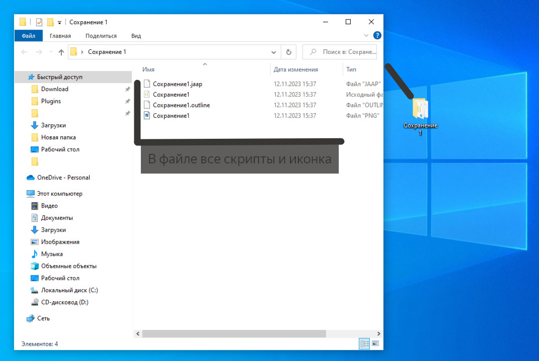Open the Файл menu
Viewport: 539px width, 361px height.
point(29,36)
